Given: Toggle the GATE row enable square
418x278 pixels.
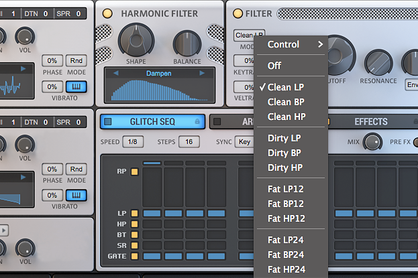Looking at the screenshot, I should pyautogui.click(x=134, y=256).
